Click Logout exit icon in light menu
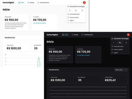Viewport: 132px width, 99px height. [x=68, y=21]
